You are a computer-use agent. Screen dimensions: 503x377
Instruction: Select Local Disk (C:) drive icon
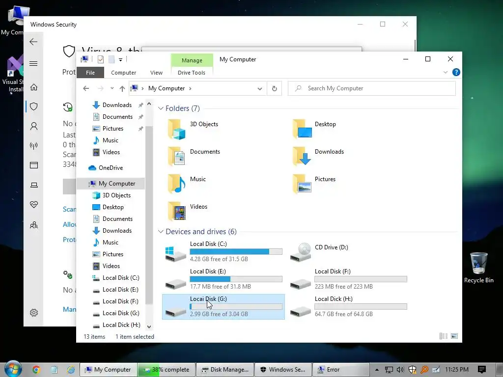click(175, 253)
